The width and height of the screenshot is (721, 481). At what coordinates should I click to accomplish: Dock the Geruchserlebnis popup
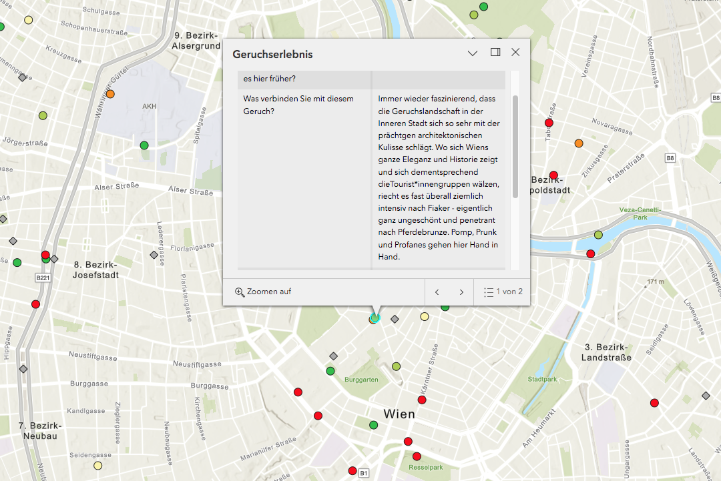pyautogui.click(x=495, y=53)
